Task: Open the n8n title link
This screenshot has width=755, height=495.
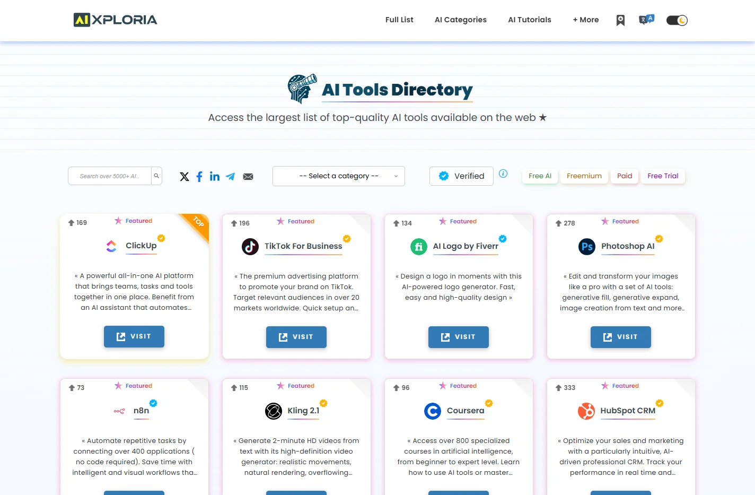Action: coord(141,411)
